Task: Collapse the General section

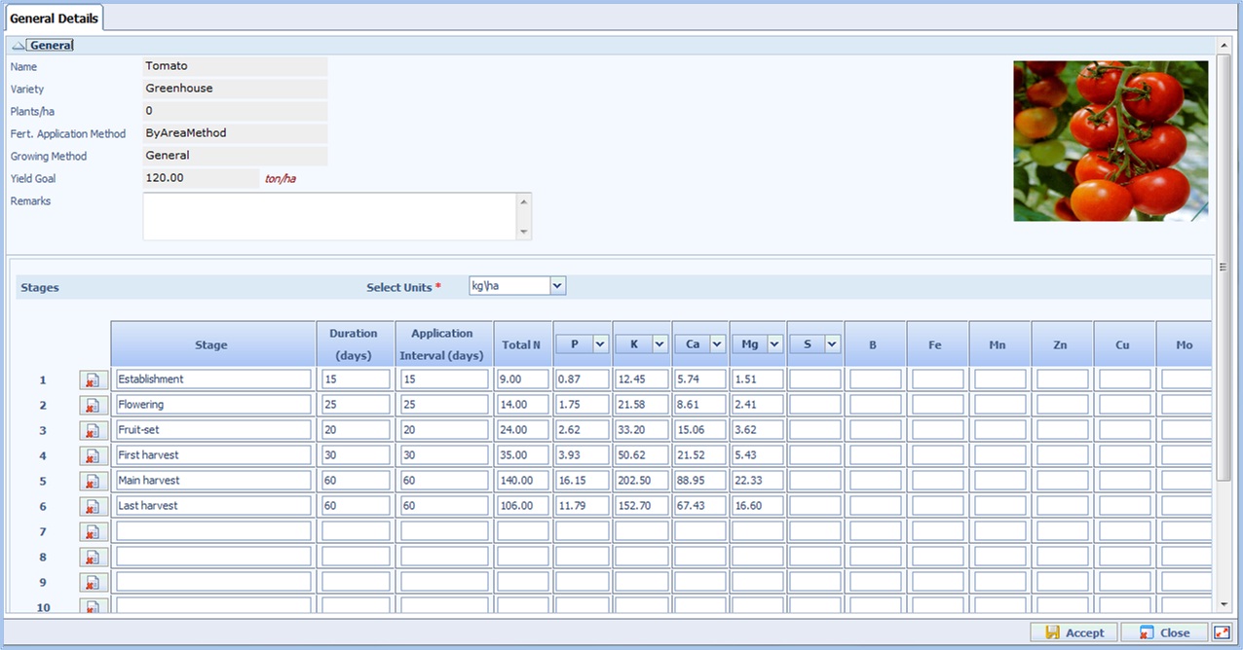Action: coord(18,45)
